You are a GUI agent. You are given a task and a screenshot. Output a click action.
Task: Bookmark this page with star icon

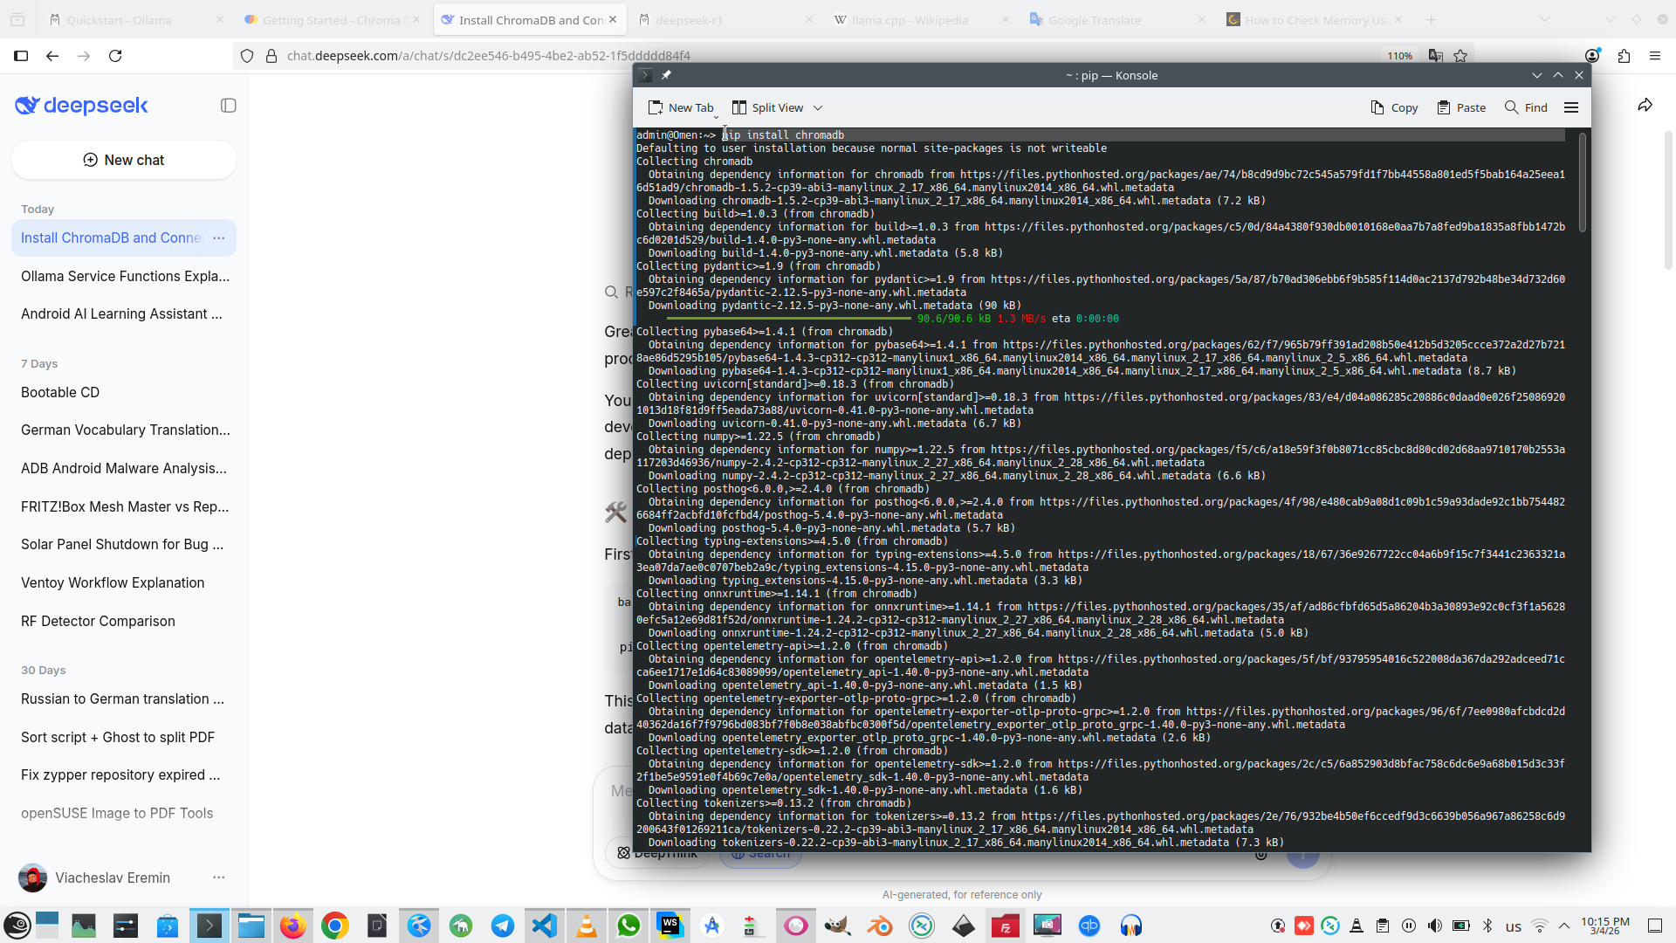(1460, 56)
